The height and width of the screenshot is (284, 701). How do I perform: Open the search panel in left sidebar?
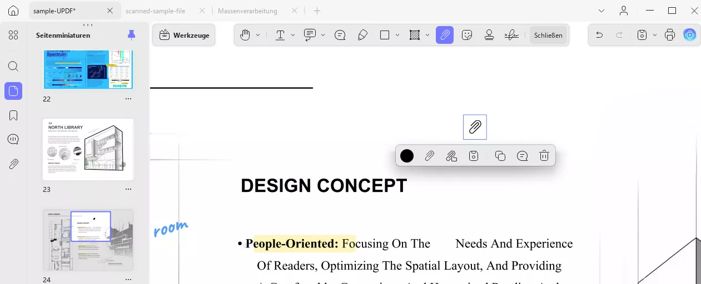tap(13, 66)
